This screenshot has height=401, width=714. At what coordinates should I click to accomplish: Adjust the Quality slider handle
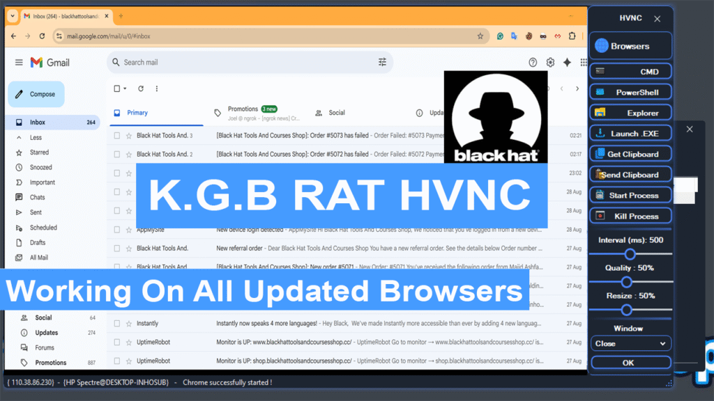(627, 282)
